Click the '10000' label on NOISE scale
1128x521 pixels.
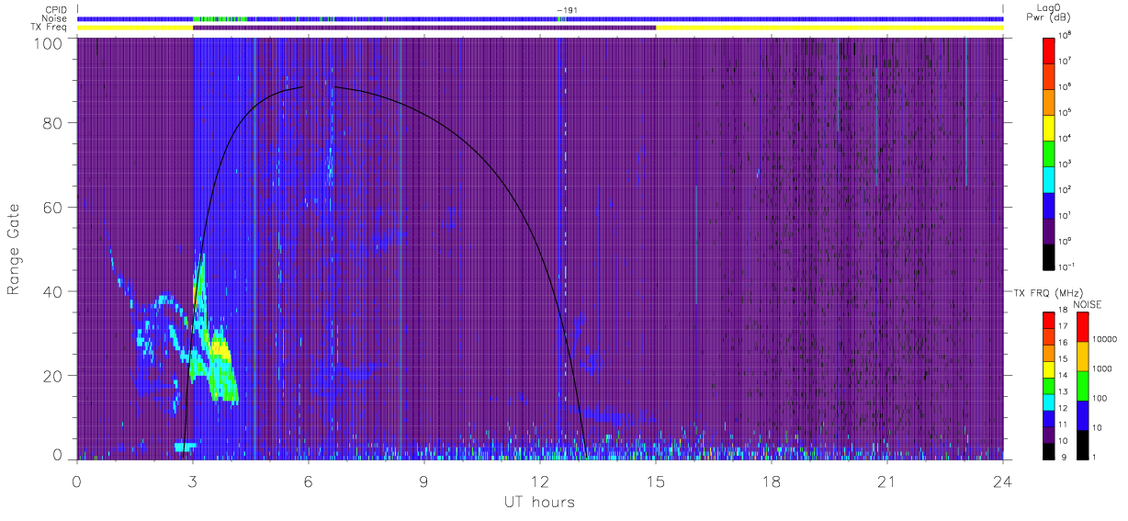[x=1104, y=341]
